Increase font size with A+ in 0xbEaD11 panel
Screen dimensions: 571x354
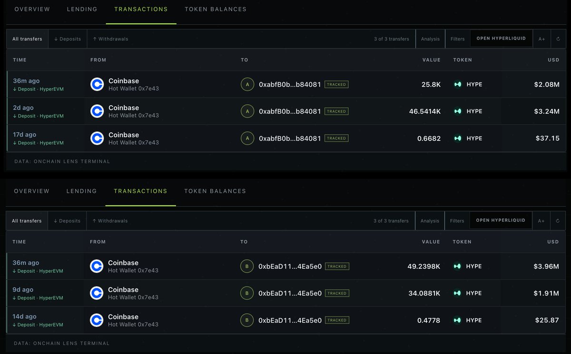(541, 221)
